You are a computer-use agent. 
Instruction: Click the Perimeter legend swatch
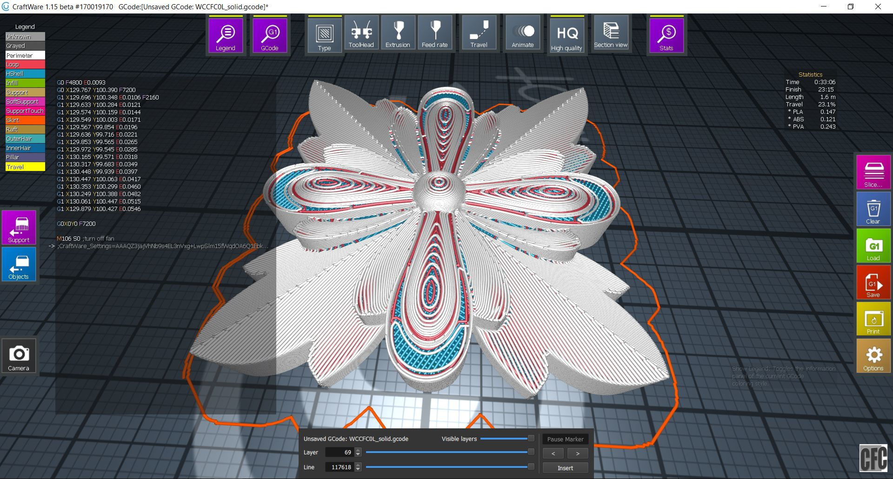point(25,55)
